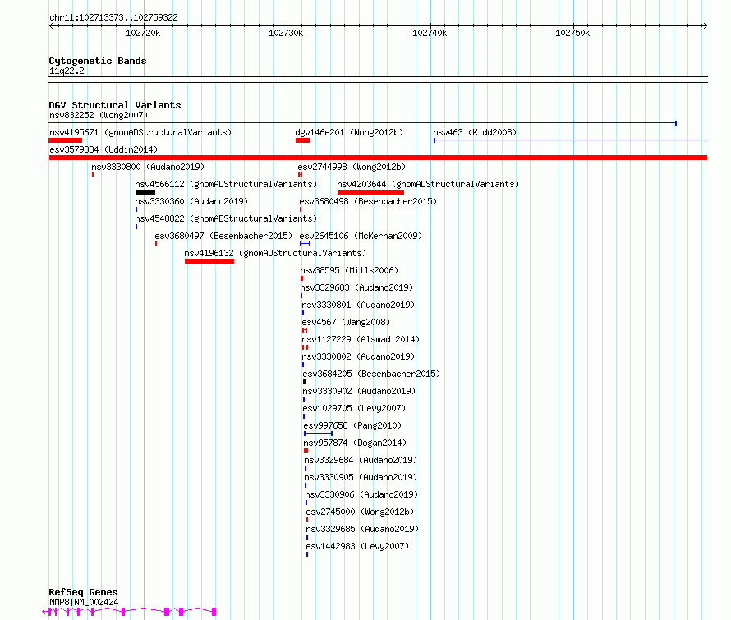
Task: Click the ruler's left arrow end
Action: [x=52, y=25]
